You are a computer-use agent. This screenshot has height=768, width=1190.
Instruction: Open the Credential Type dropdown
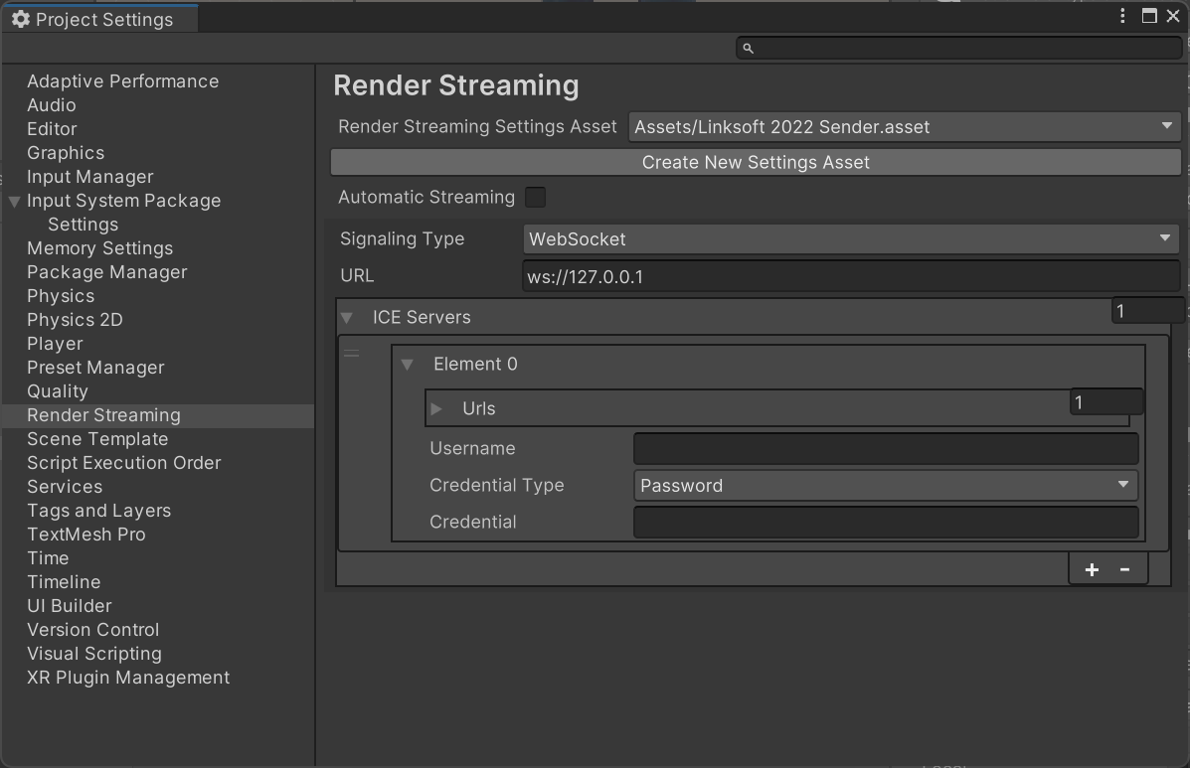[885, 485]
